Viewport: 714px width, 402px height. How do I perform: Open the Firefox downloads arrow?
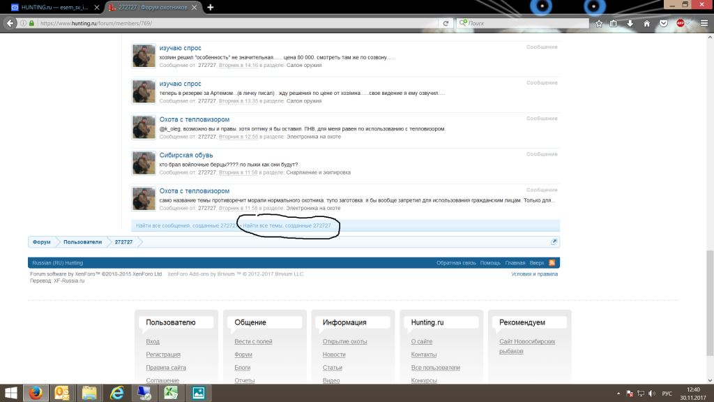point(630,23)
